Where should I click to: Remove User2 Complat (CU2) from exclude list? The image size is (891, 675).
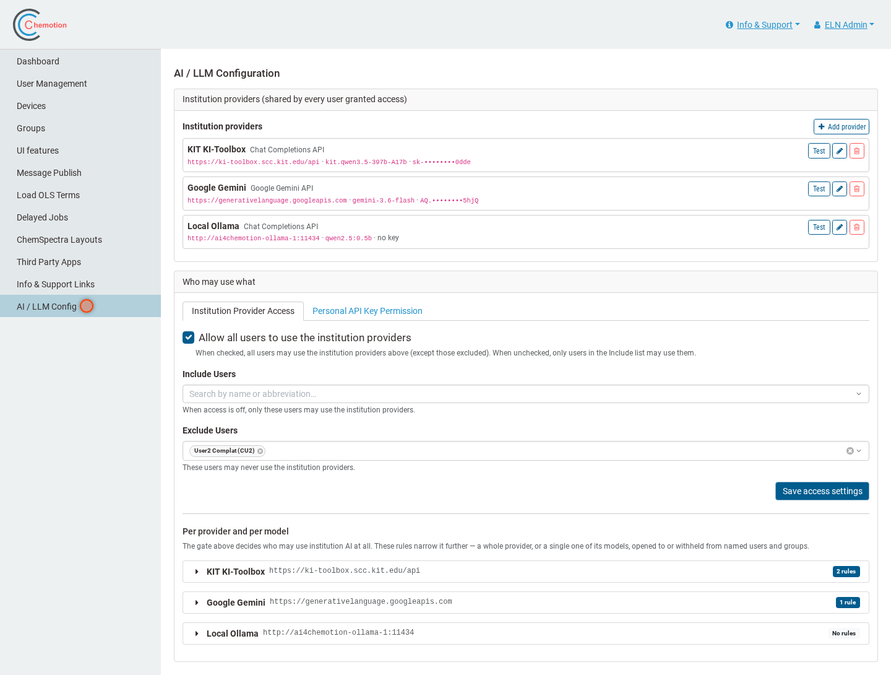(260, 451)
